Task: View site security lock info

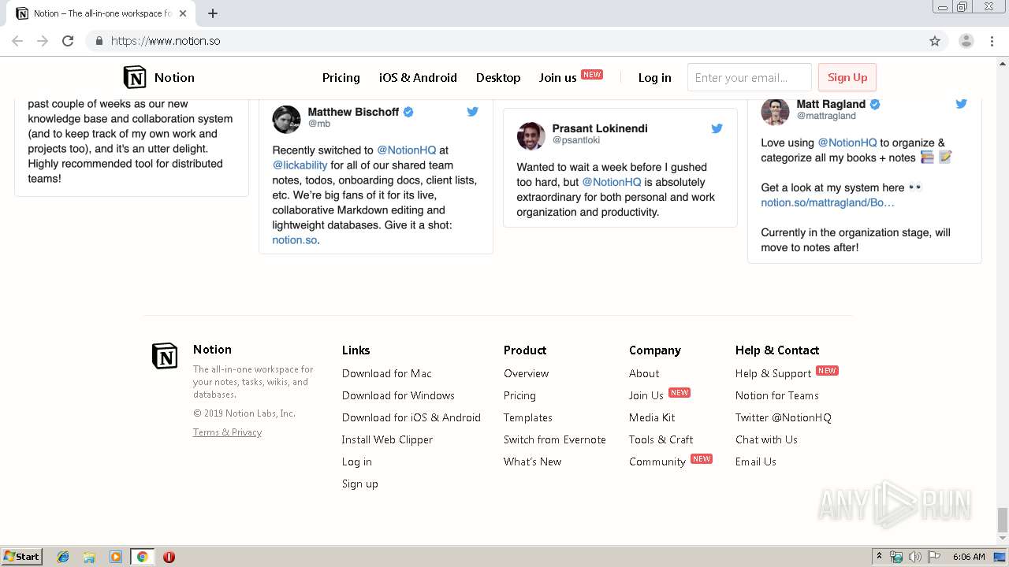Action: coord(99,41)
